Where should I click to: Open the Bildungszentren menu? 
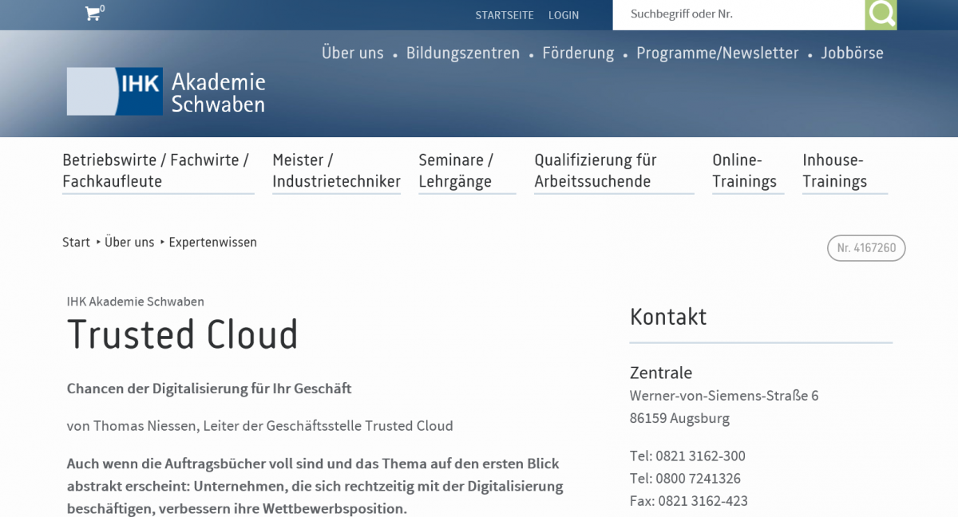click(x=462, y=53)
